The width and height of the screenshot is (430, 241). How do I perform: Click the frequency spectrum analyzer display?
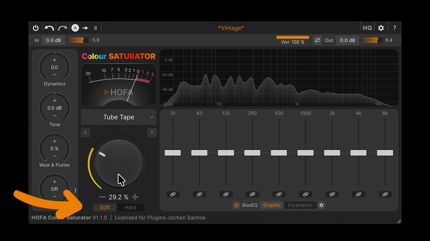pos(279,78)
